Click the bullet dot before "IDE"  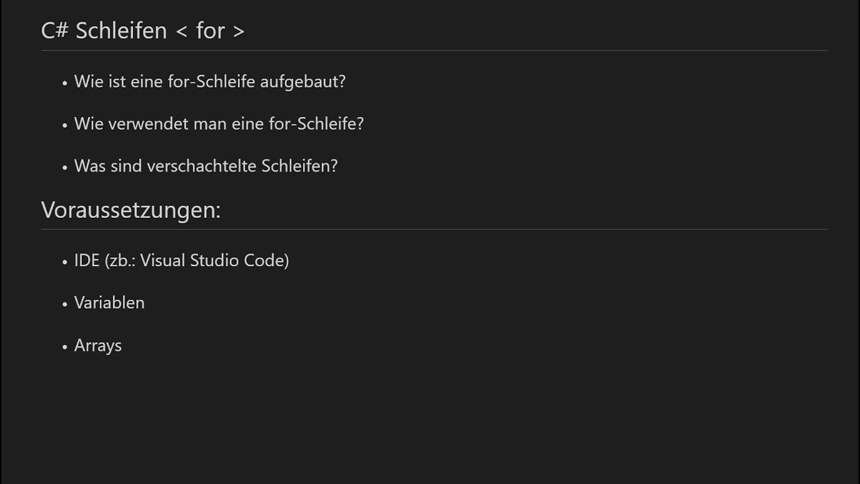(65, 262)
